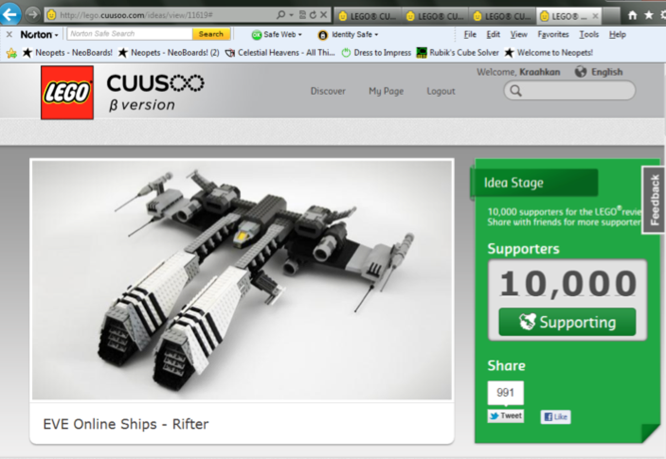Open the Dress to Impress bookmark
The width and height of the screenshot is (666, 459).
pos(377,53)
